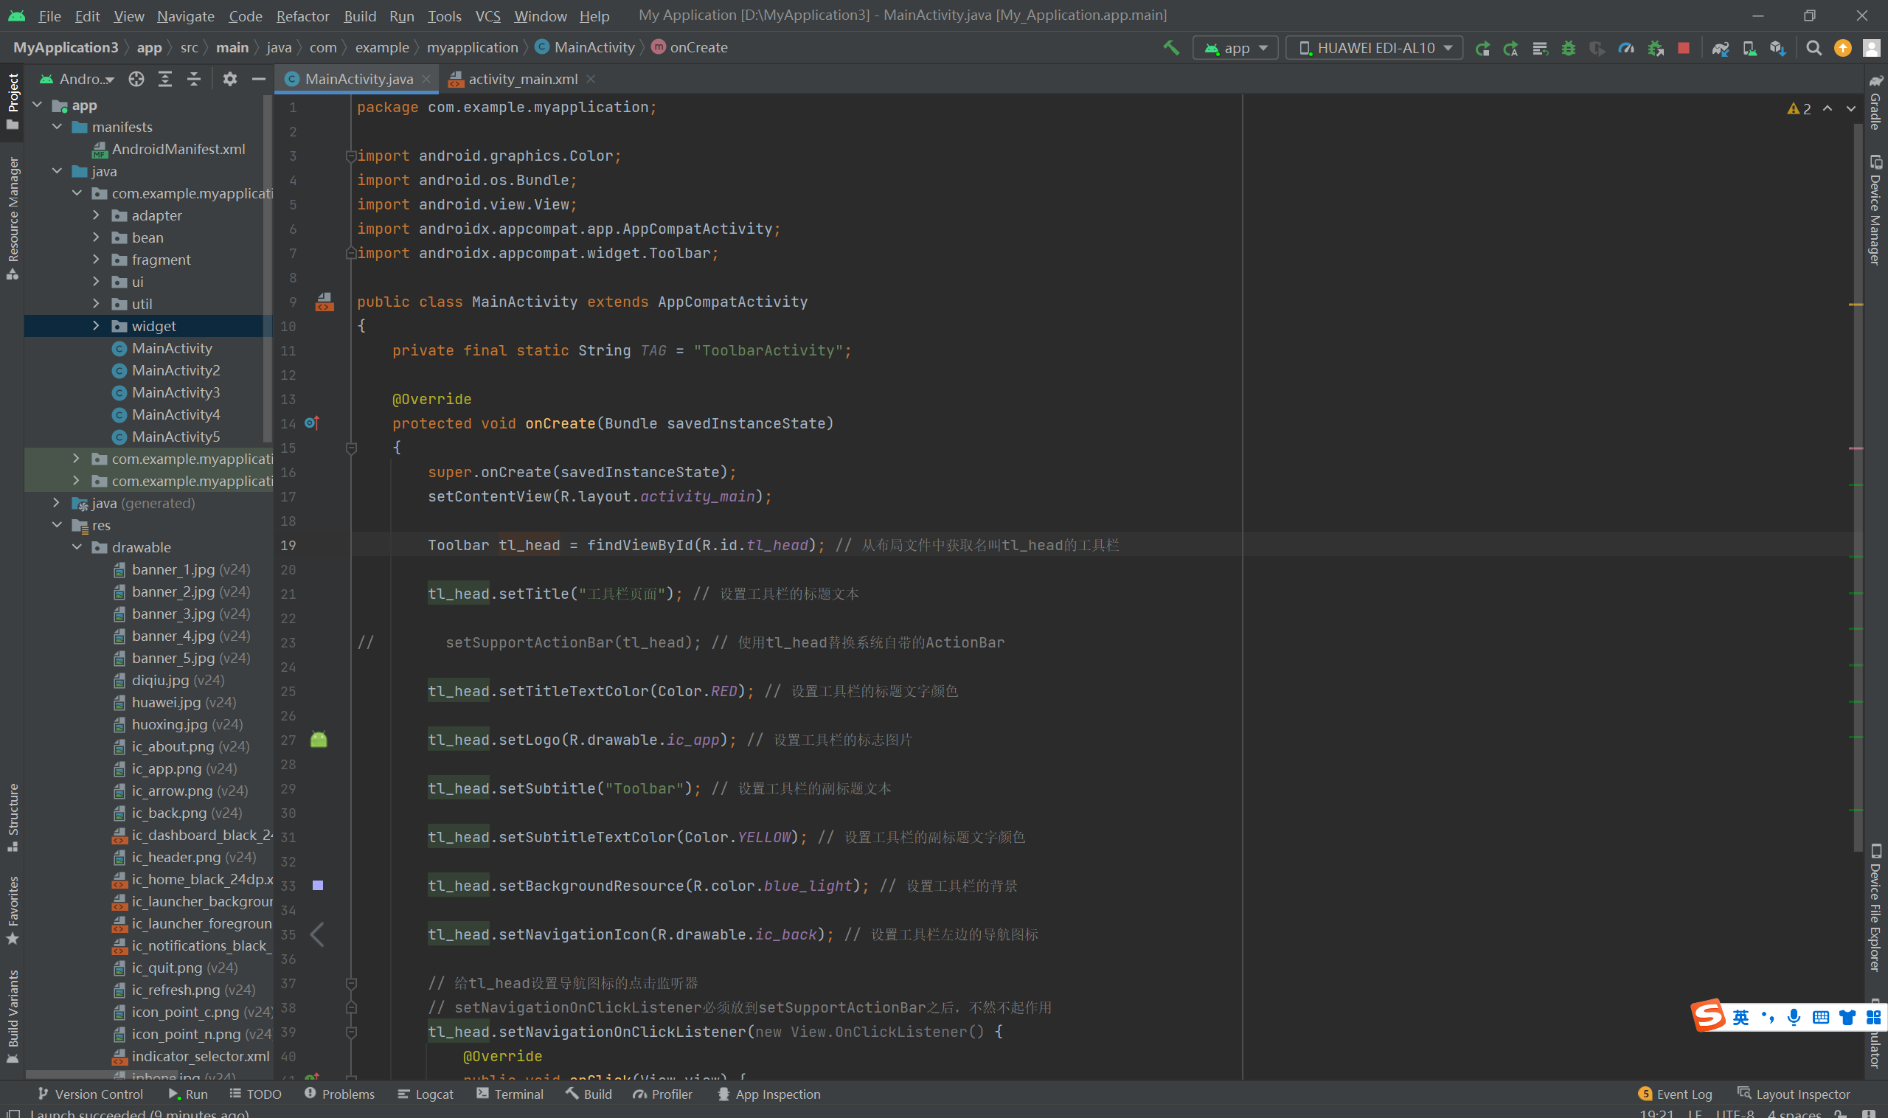Switch to the activity_main.xml tab
1888x1118 pixels.
[x=522, y=78]
